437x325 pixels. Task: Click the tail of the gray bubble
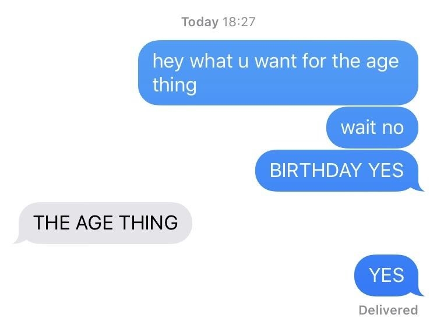coord(17,239)
